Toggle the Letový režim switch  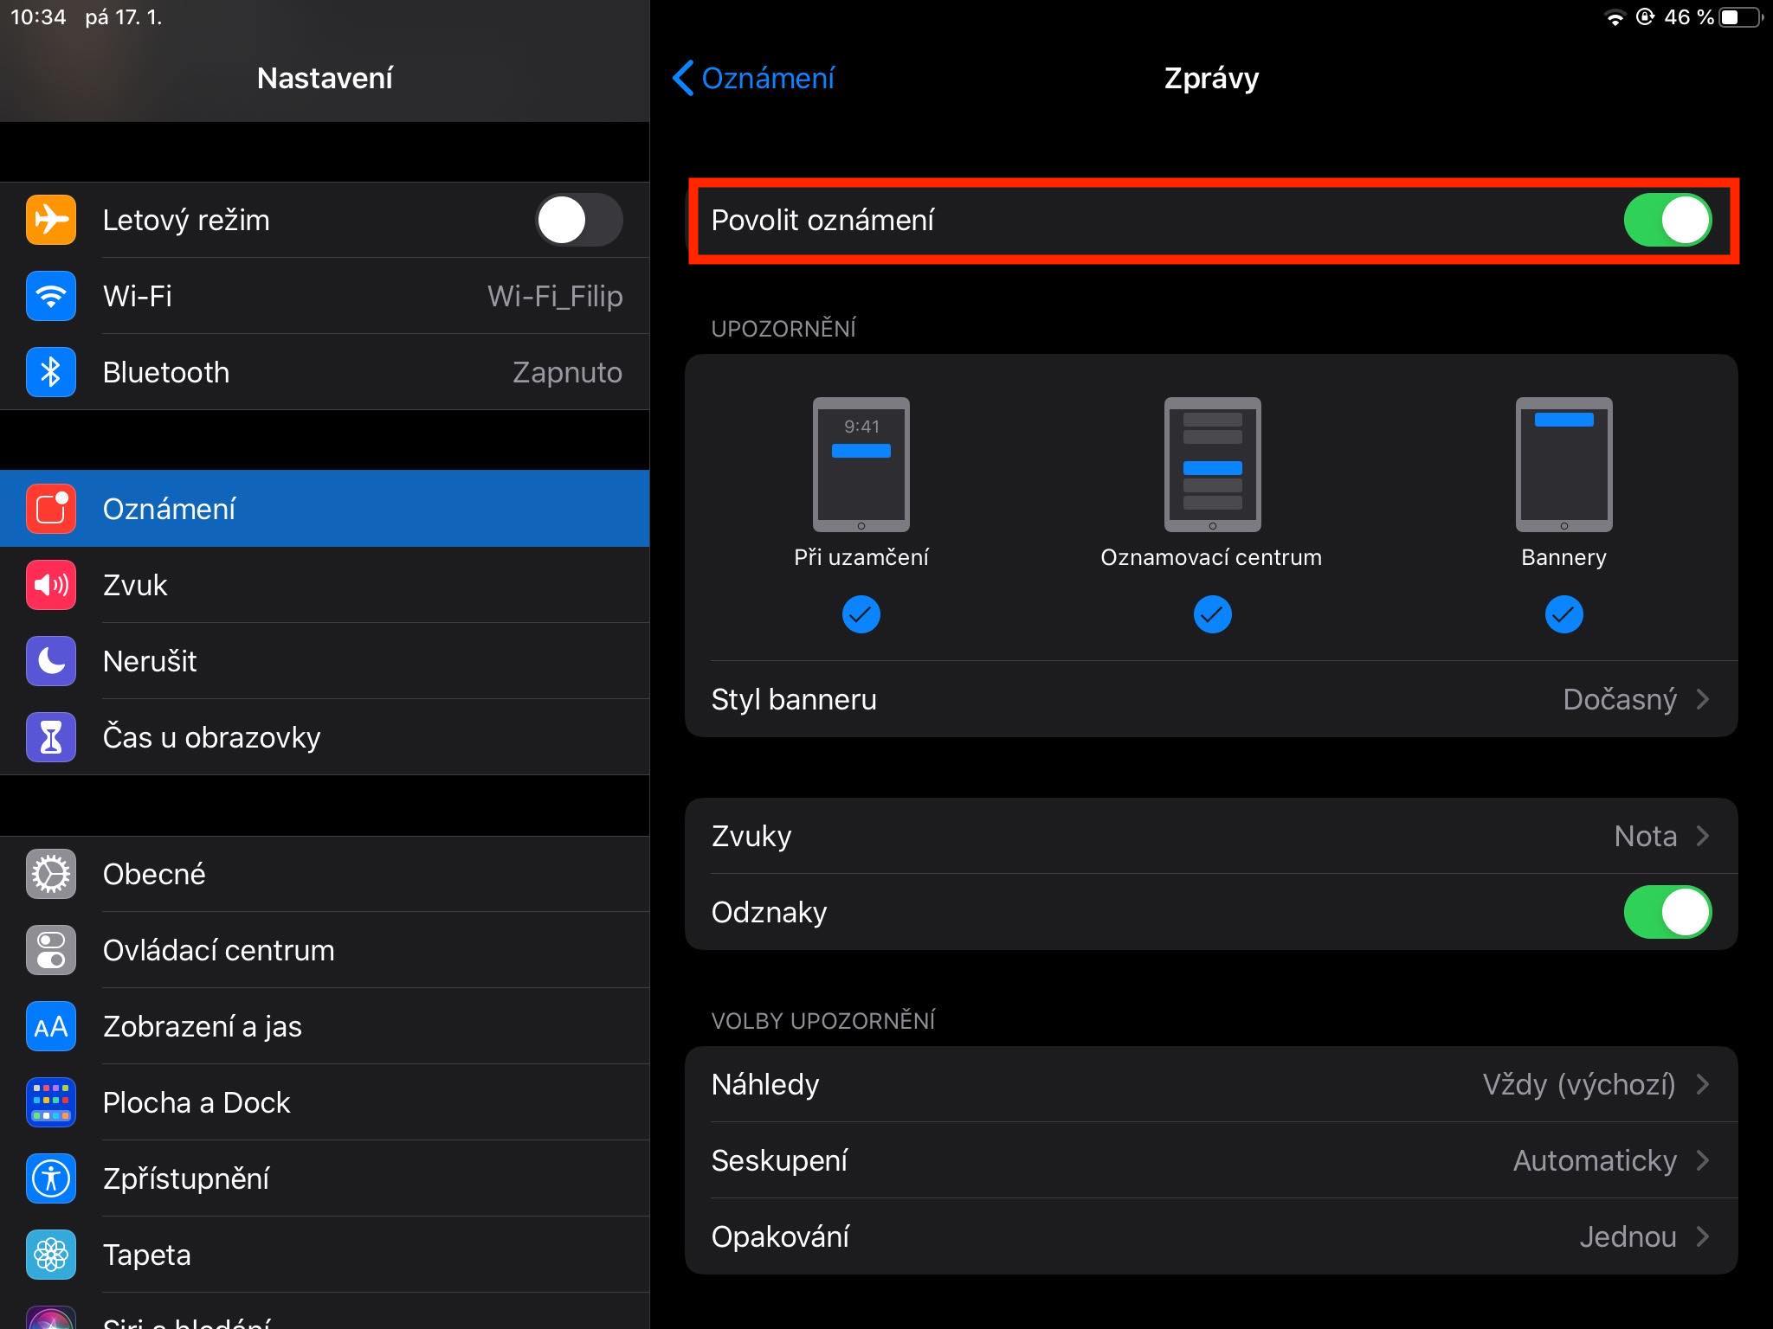(578, 220)
